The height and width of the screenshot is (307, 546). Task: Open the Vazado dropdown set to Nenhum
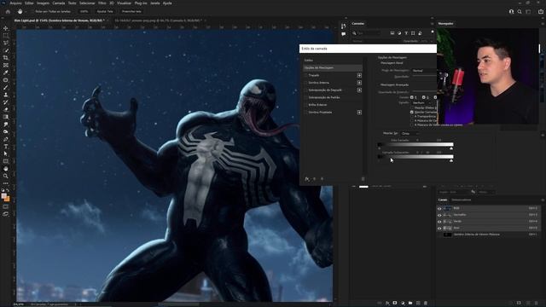tap(421, 102)
